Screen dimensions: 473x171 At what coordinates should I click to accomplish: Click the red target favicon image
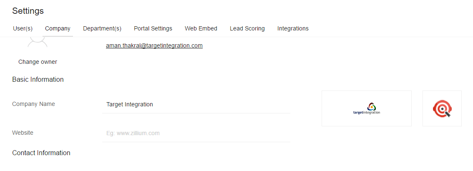(442, 108)
